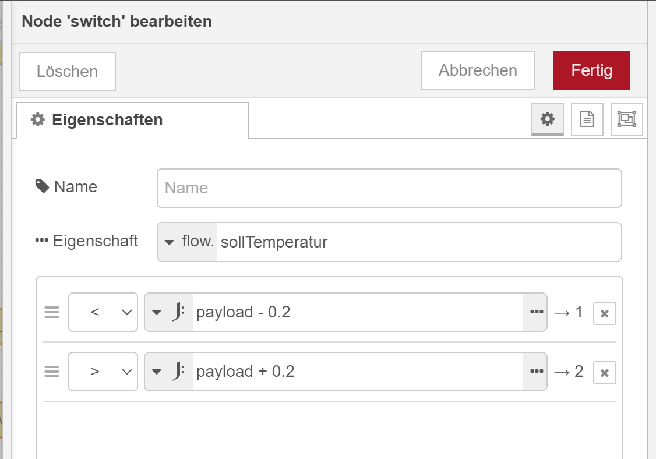Click the Fertig button
This screenshot has height=459, width=656.
point(591,70)
